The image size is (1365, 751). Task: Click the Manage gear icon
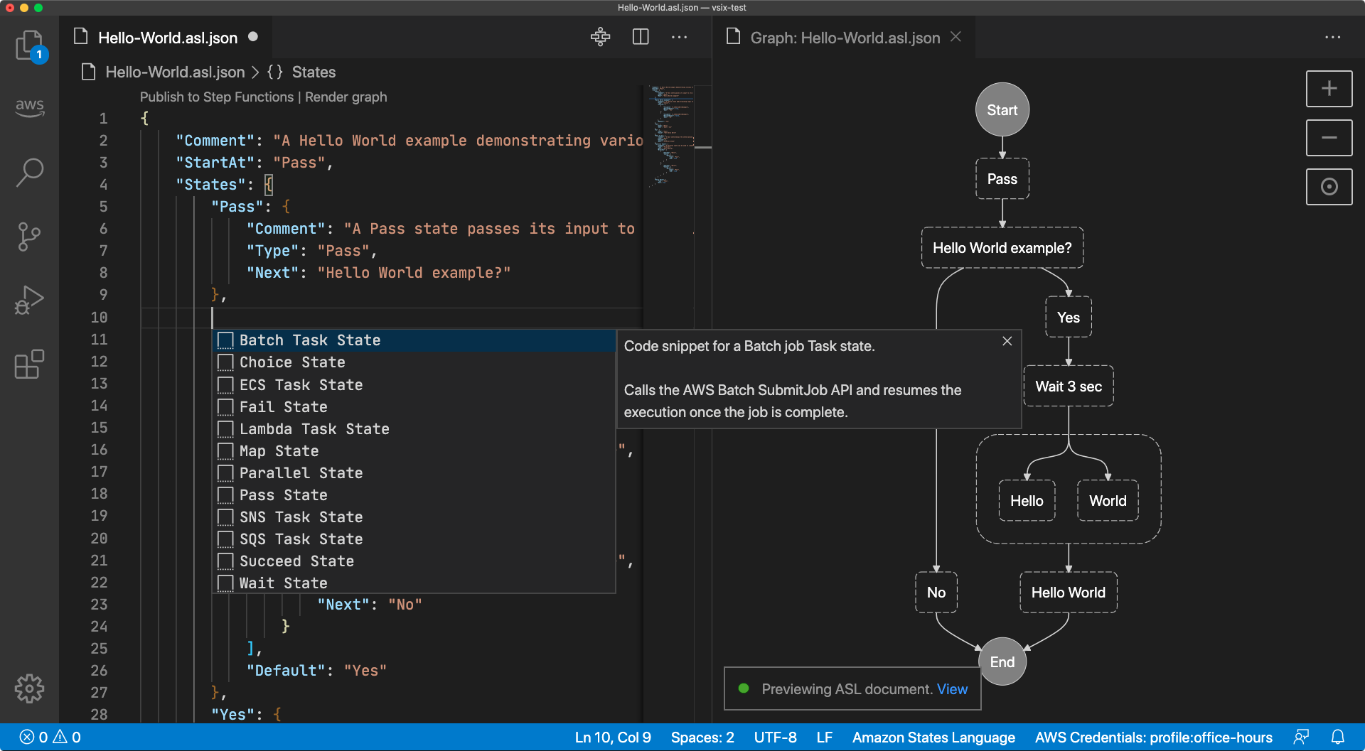click(29, 688)
